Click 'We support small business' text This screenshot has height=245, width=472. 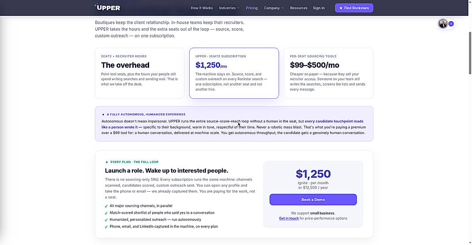pyautogui.click(x=313, y=213)
